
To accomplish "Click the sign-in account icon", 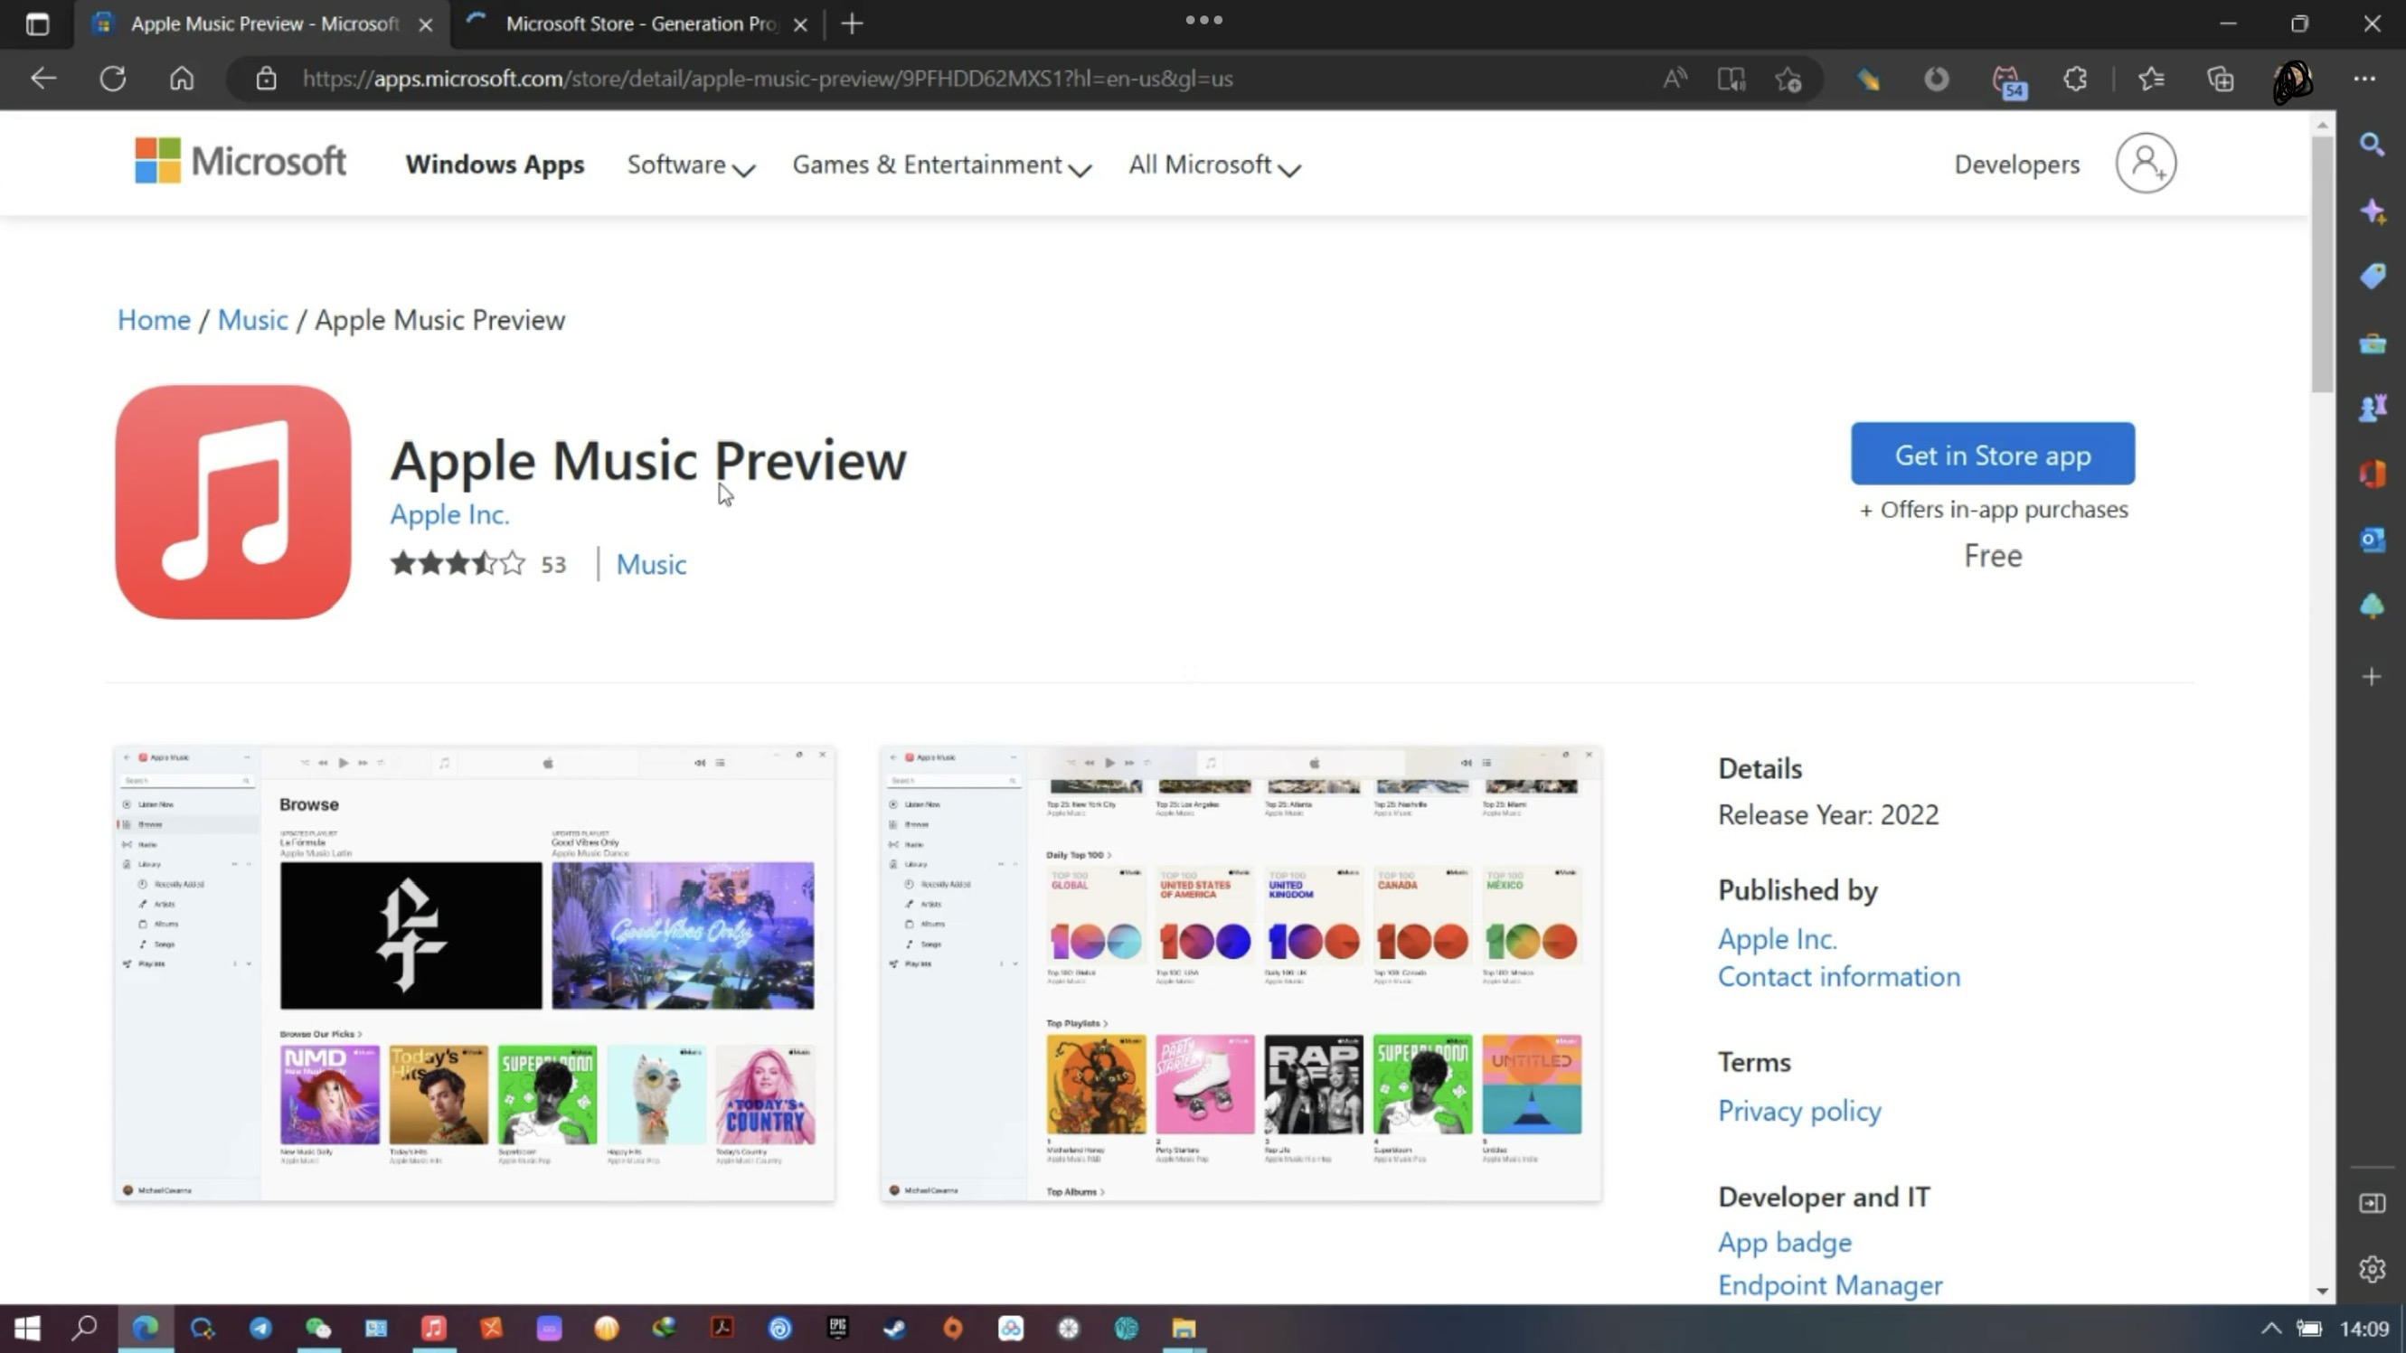I will click(x=2146, y=164).
